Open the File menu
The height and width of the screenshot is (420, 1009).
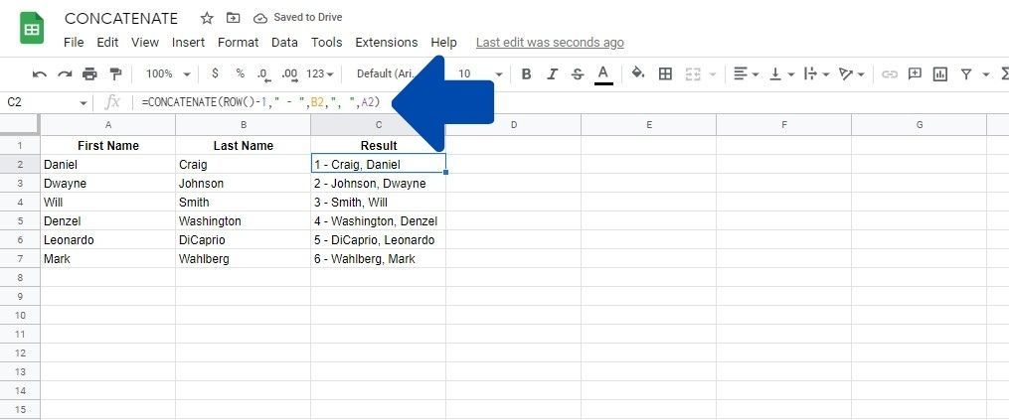pos(74,43)
